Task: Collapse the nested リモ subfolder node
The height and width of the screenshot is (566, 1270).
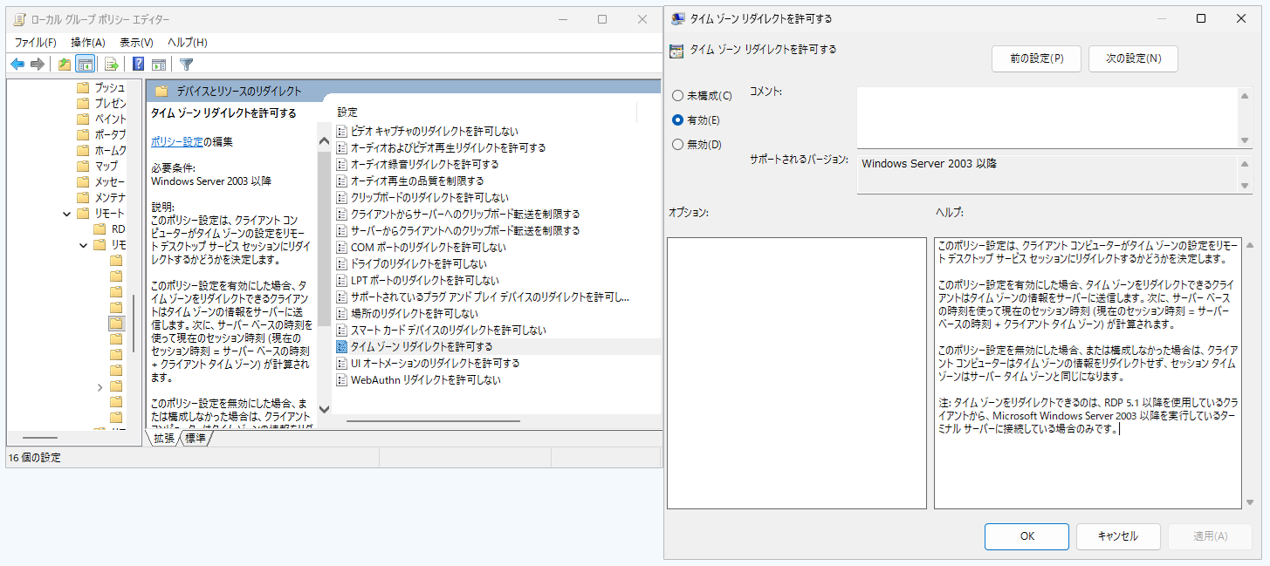Action: [84, 246]
